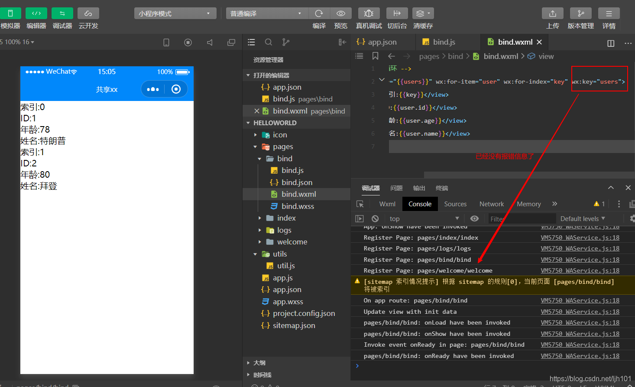Click the bookmark icon in breadcrumb bar
The height and width of the screenshot is (387, 635).
375,56
